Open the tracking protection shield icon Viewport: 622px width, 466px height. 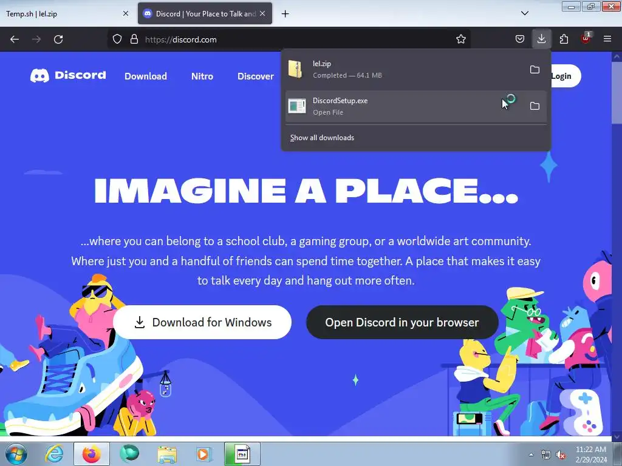117,39
